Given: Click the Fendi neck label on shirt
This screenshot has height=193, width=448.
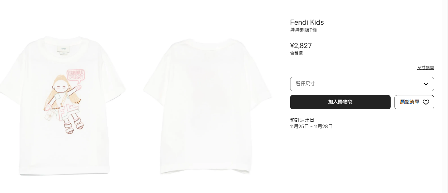Looking at the screenshot, I should click(63, 50).
